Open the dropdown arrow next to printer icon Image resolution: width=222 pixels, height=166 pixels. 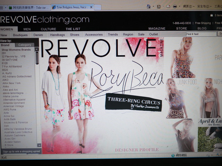[179, 6]
